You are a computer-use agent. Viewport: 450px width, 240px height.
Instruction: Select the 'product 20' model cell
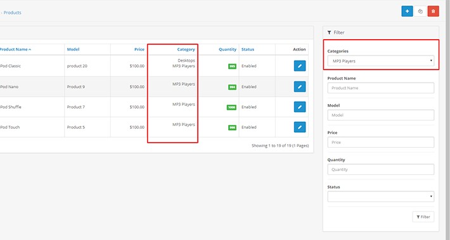[x=77, y=66]
